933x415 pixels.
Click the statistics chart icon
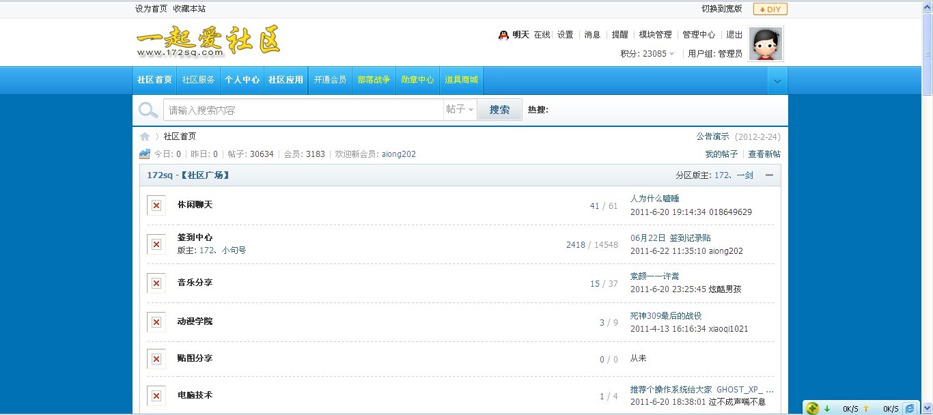click(x=145, y=154)
